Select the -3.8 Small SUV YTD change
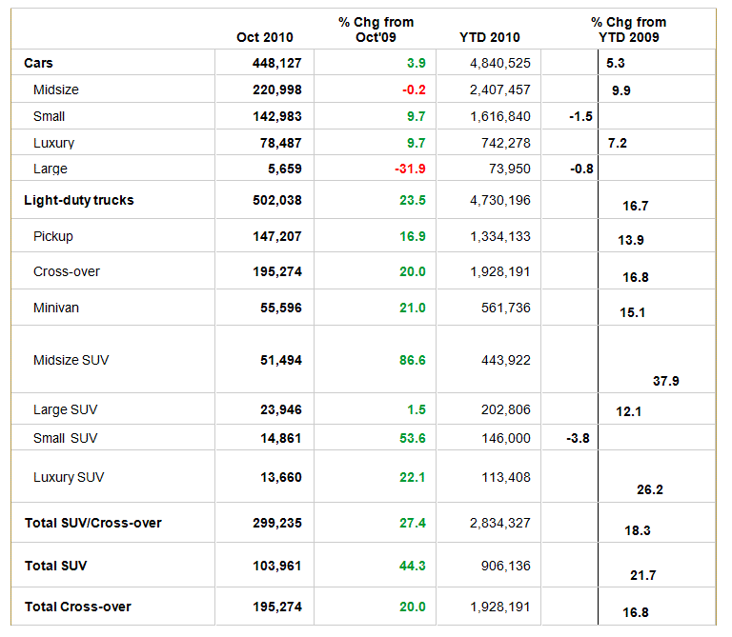The height and width of the screenshot is (637, 732). pyautogui.click(x=579, y=438)
